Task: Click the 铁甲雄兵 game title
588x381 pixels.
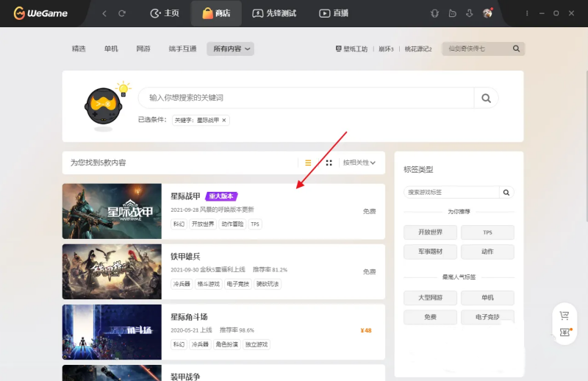Action: pos(185,257)
